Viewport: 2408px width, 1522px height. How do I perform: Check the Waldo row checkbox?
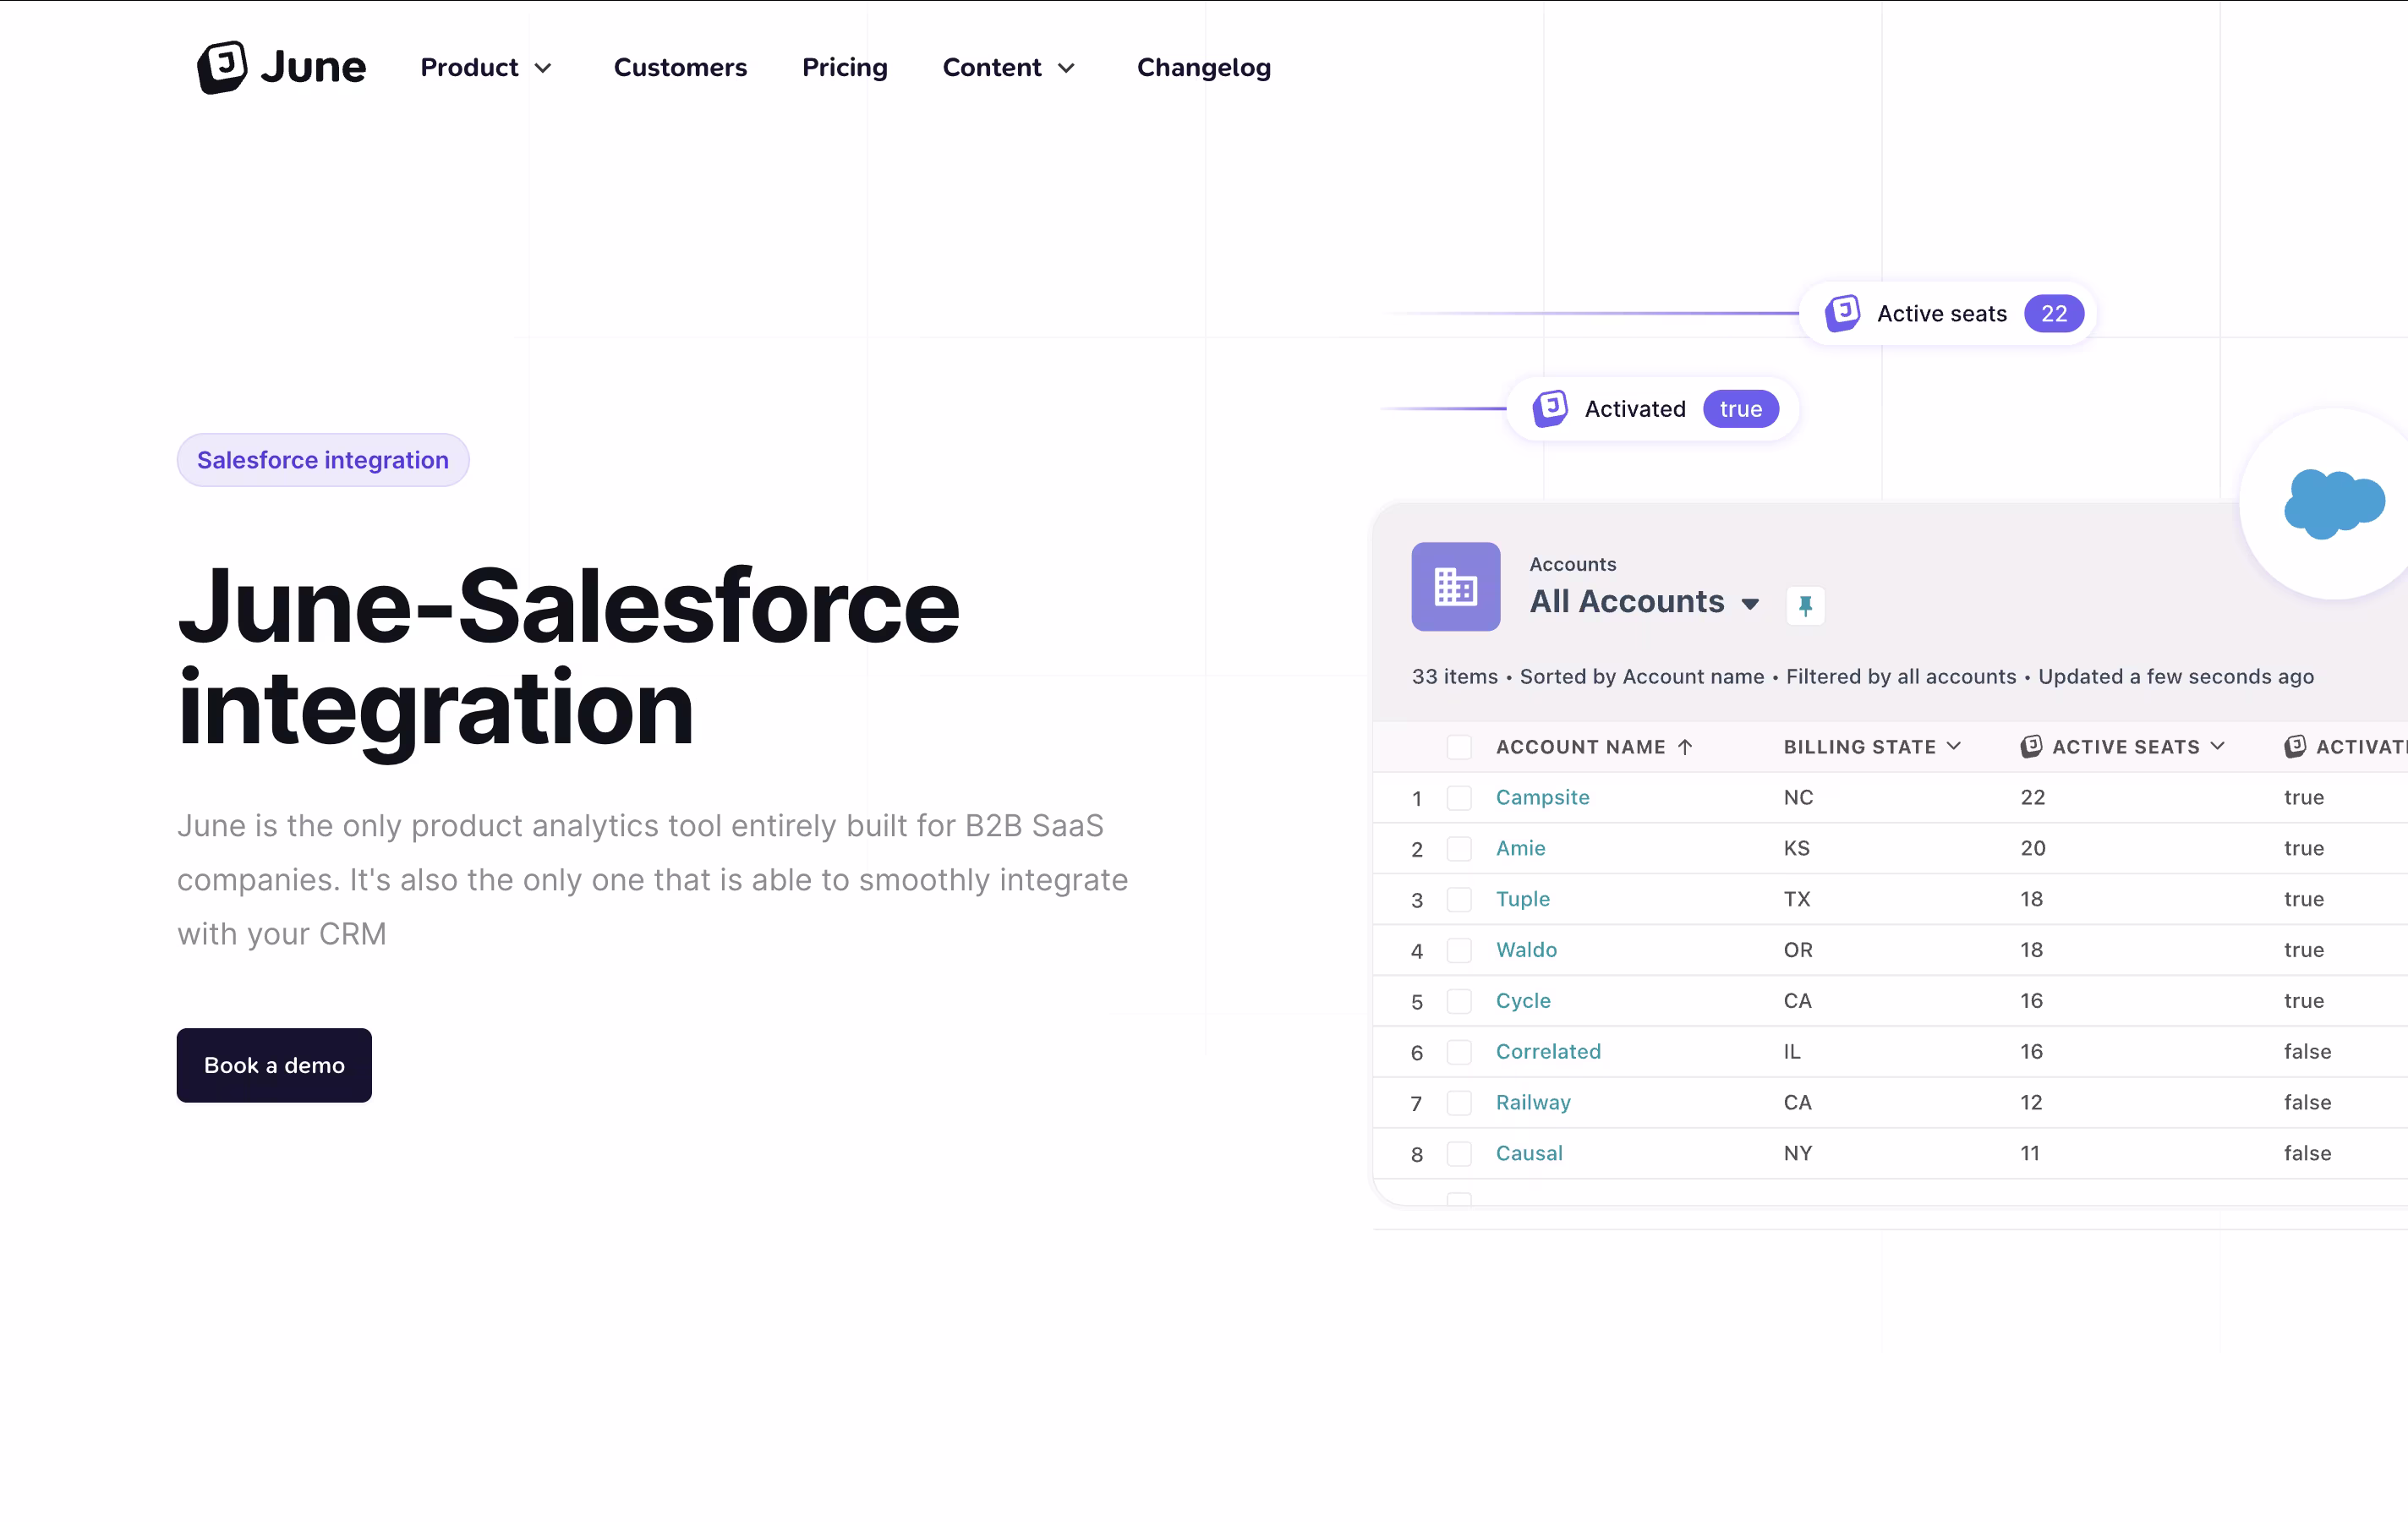(1459, 951)
